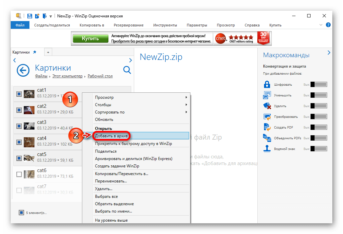Screen dimensions: 343x234
Task: Toggle the Шифровать switch
Action: tap(319, 84)
